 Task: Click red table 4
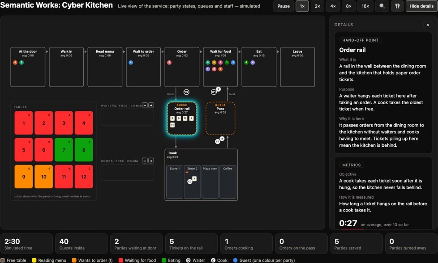click(84, 123)
